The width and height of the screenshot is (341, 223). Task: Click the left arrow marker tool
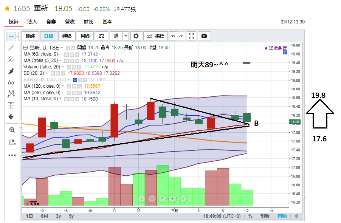(11, 117)
